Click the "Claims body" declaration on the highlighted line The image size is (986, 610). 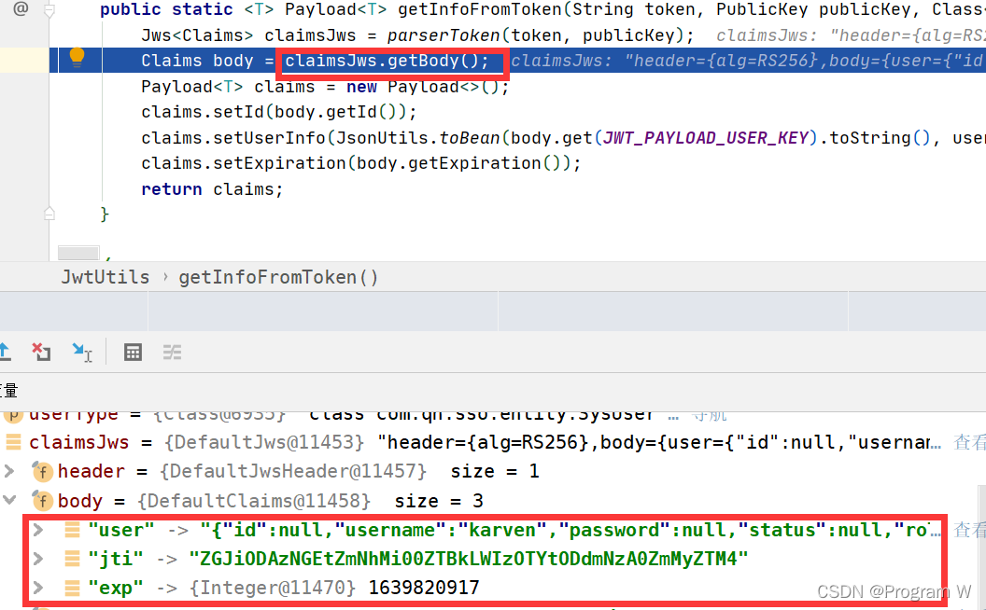click(197, 61)
